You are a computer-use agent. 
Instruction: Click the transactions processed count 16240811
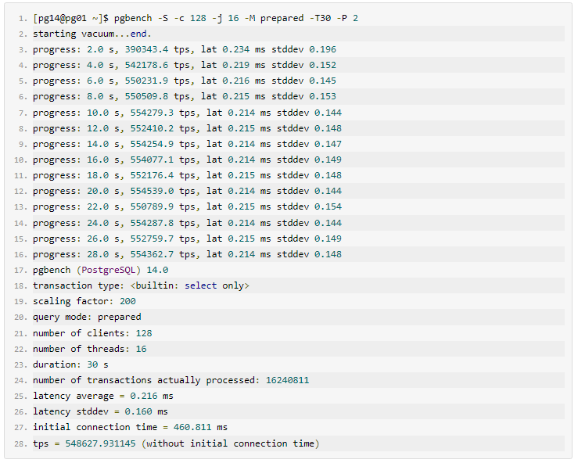[x=287, y=380]
